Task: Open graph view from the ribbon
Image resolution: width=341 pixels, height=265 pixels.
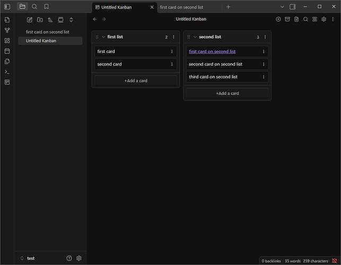Action: pos(7,30)
